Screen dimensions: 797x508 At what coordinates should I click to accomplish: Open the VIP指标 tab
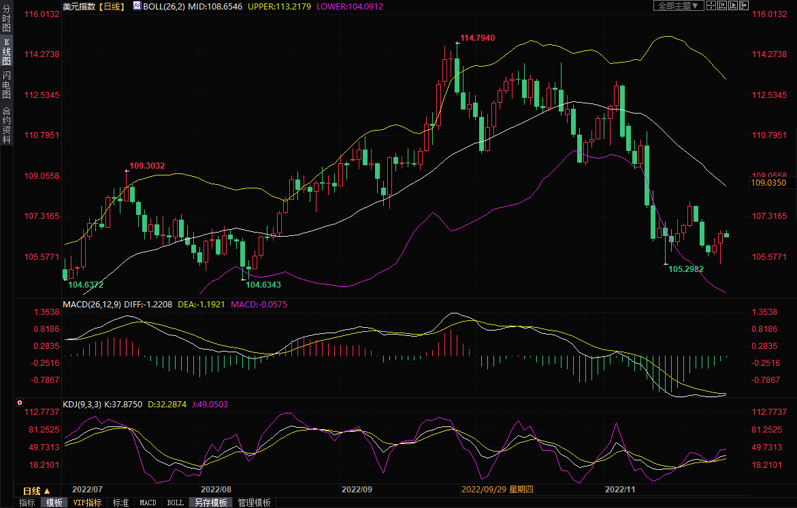click(87, 503)
